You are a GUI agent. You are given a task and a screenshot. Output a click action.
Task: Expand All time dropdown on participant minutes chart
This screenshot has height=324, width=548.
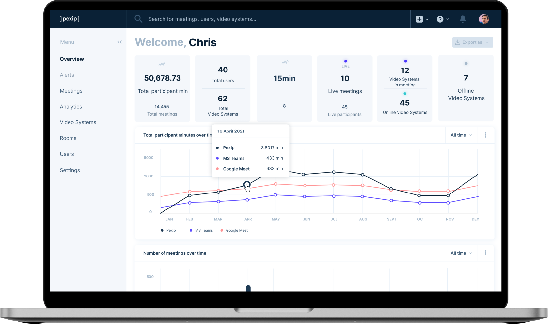click(x=461, y=135)
